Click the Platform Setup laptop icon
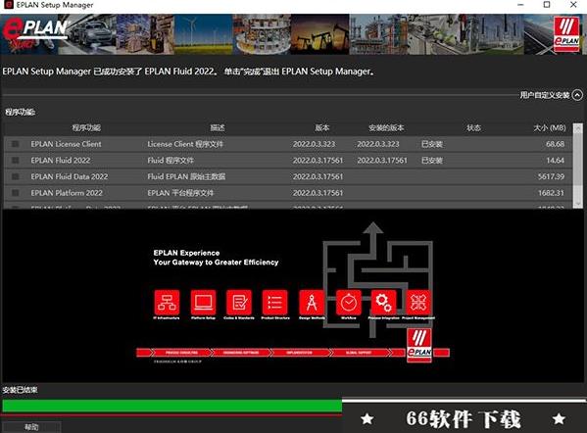This screenshot has width=587, height=433. pos(203,303)
